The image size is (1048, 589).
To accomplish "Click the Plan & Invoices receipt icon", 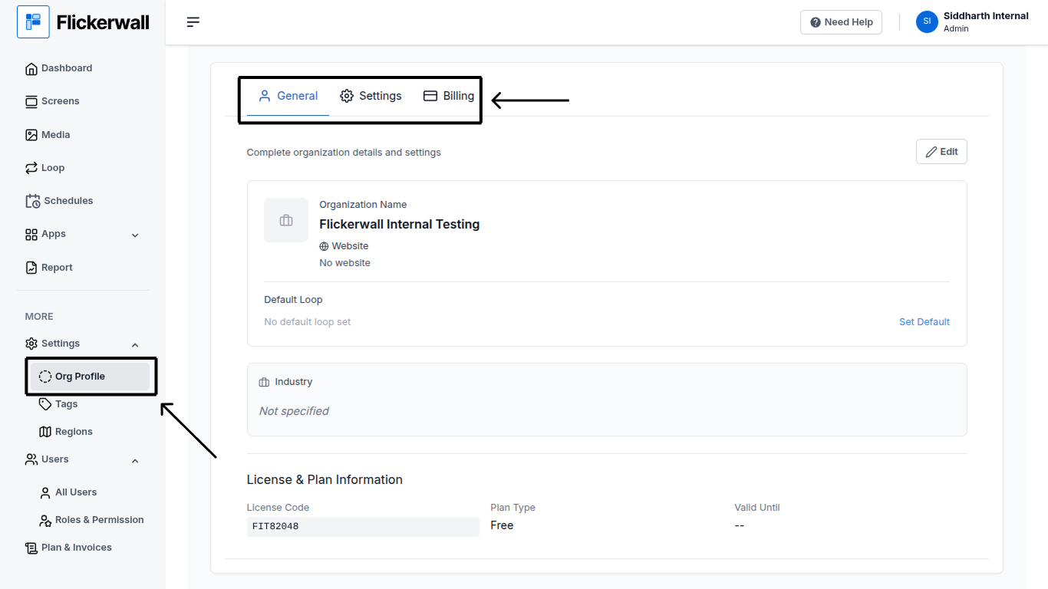I will point(31,548).
